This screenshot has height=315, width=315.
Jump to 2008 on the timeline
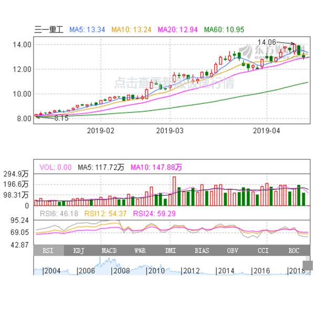[x=120, y=270]
